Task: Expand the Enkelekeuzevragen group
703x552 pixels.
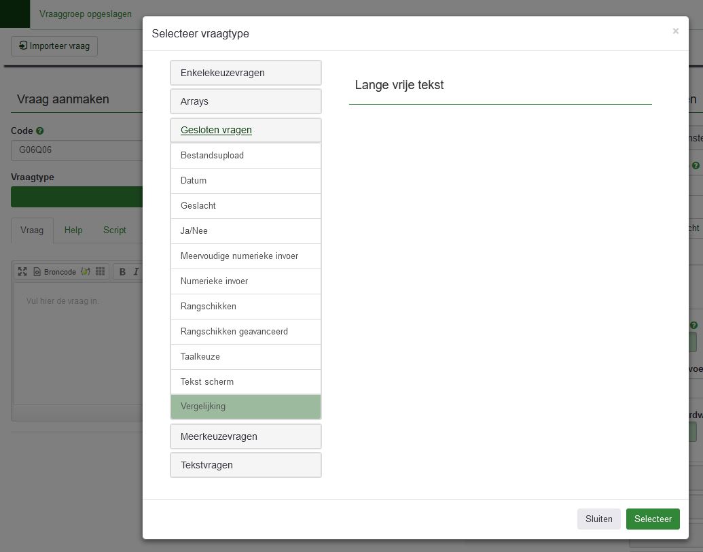Action: (x=245, y=73)
